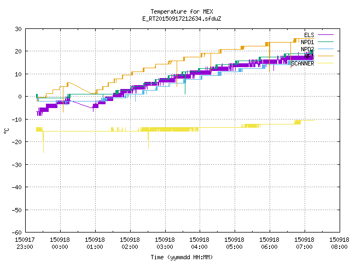Click the SCANNER spike dropping to -25 near 23:30
Viewport: 350px width, 262px height.
click(x=43, y=142)
